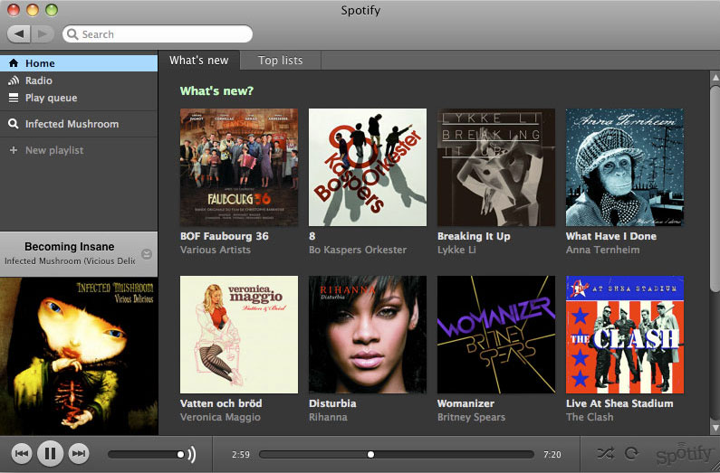
Task: Click the Bo Kaspers Orkester artist link
Action: pos(358,250)
